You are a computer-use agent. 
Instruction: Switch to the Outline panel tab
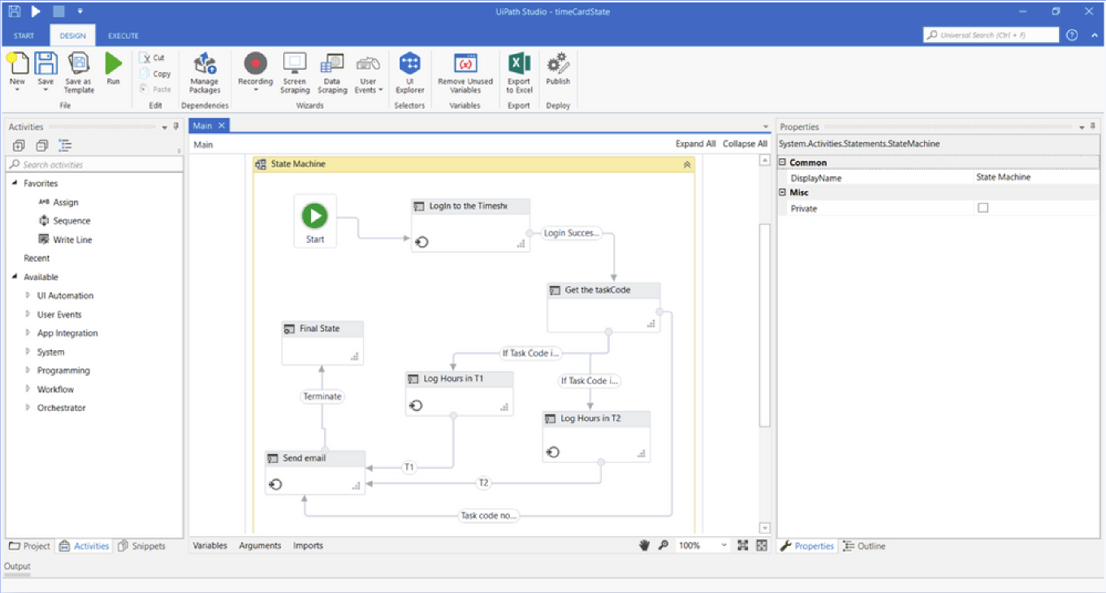[864, 546]
